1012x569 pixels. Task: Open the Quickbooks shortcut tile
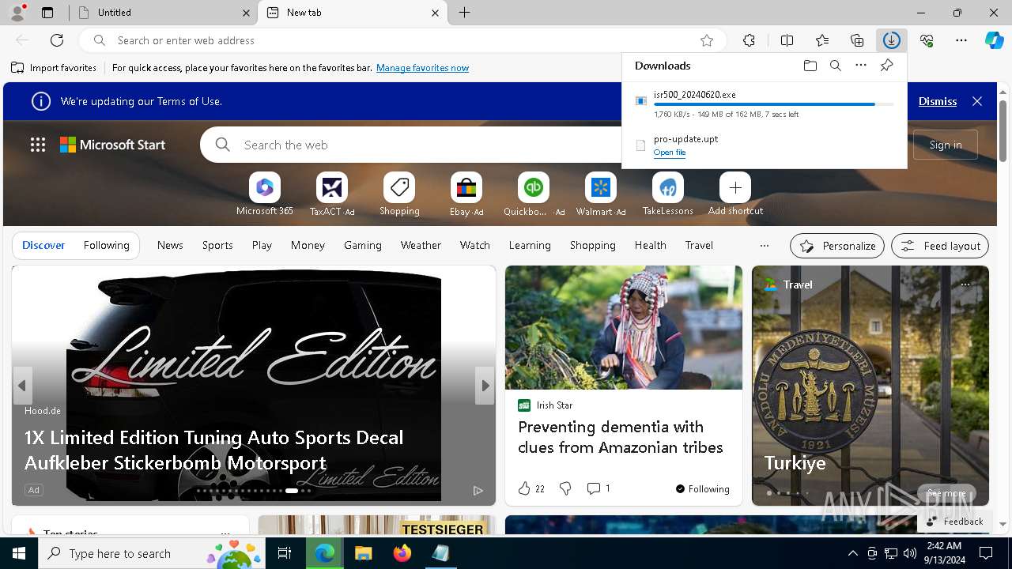534,194
